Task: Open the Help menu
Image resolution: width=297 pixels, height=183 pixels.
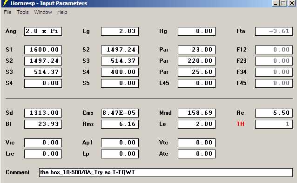Action: [x=62, y=12]
